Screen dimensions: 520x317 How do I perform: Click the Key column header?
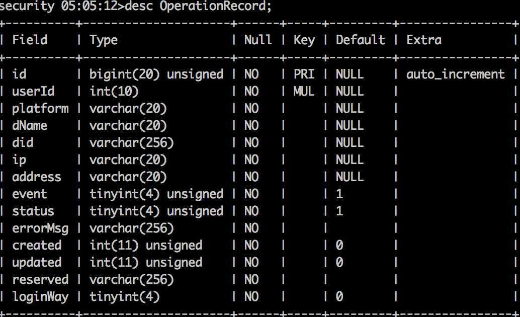(x=304, y=40)
